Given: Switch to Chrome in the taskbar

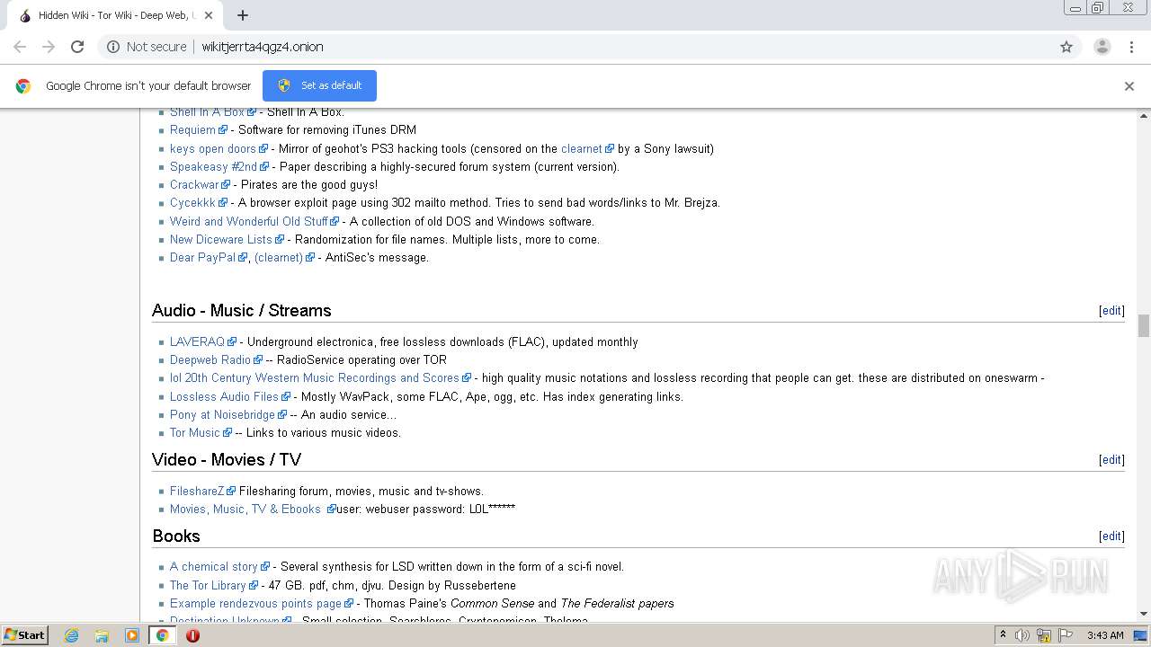Looking at the screenshot, I should (x=162, y=635).
